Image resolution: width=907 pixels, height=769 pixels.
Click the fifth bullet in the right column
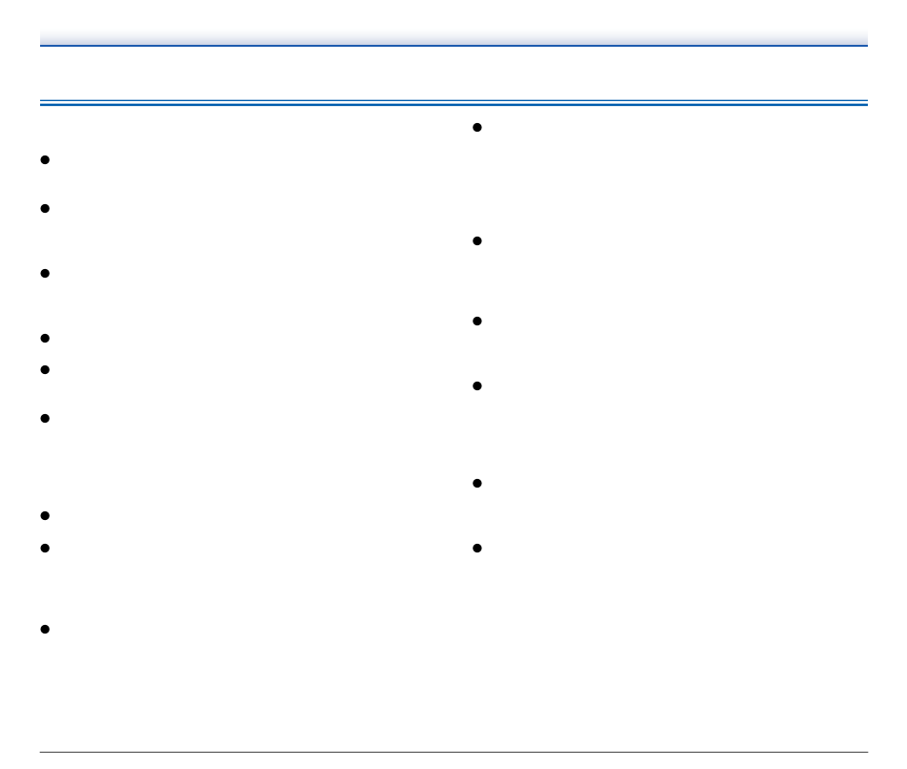pyautogui.click(x=477, y=483)
